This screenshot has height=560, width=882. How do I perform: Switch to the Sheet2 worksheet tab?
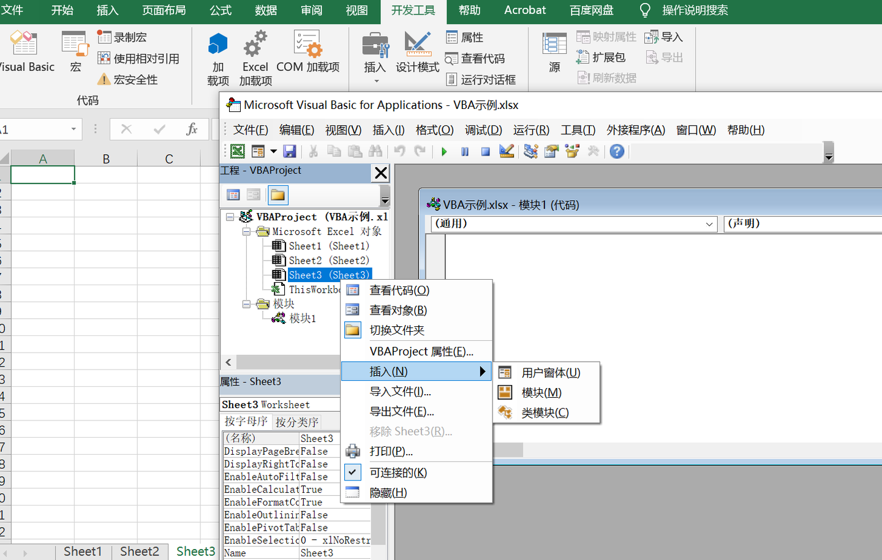pos(140,551)
